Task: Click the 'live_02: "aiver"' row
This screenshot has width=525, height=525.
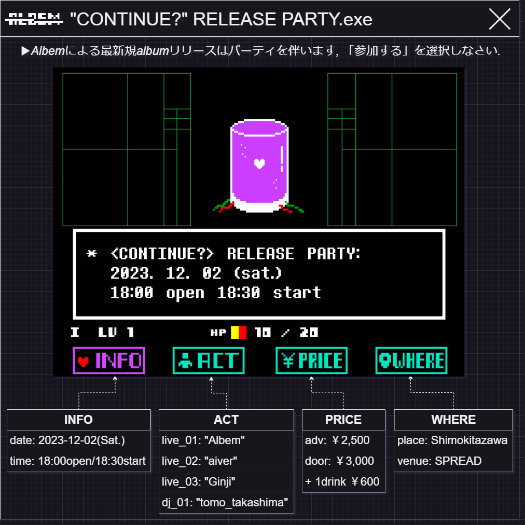Action: 226,461
